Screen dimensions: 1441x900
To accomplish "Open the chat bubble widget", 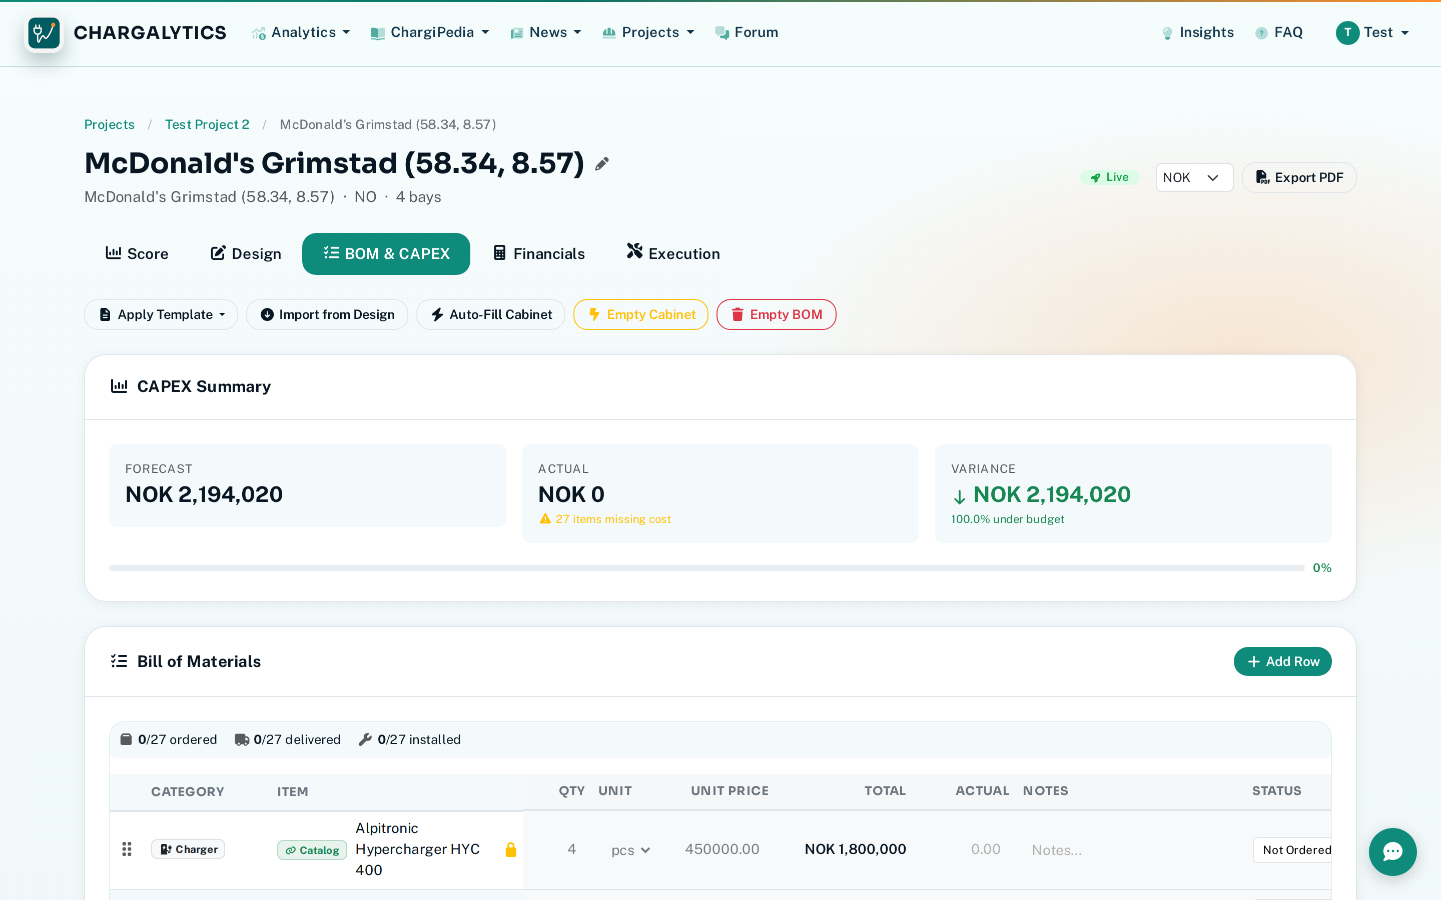I will pyautogui.click(x=1392, y=851).
